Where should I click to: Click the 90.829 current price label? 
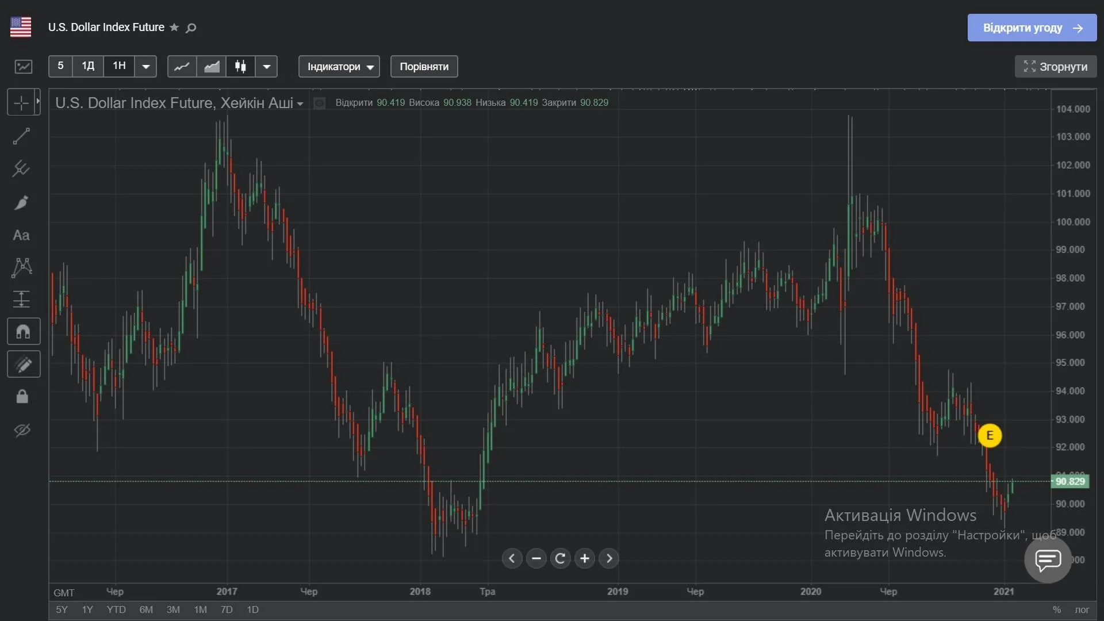click(x=1070, y=481)
